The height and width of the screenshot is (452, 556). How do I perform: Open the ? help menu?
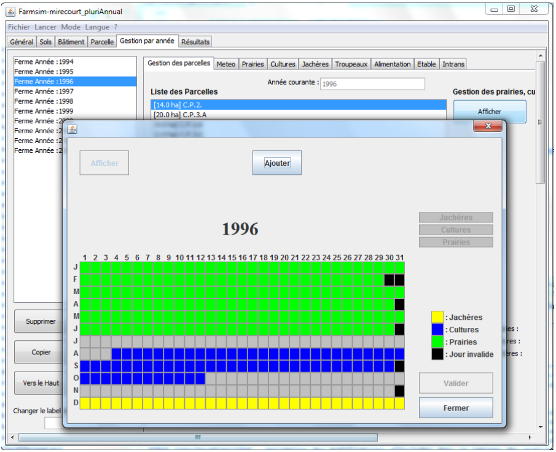pos(116,27)
